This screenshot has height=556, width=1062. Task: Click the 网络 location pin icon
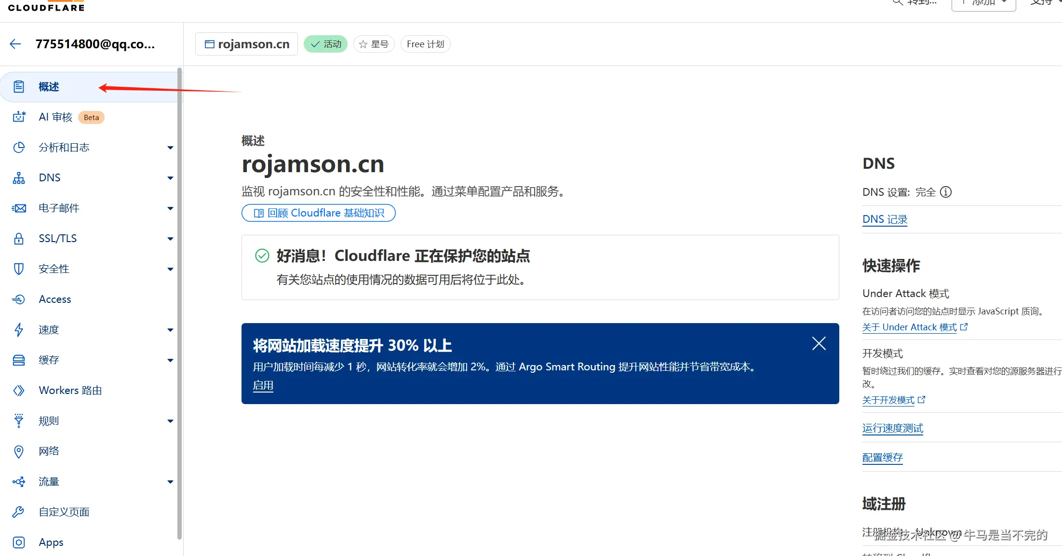19,451
